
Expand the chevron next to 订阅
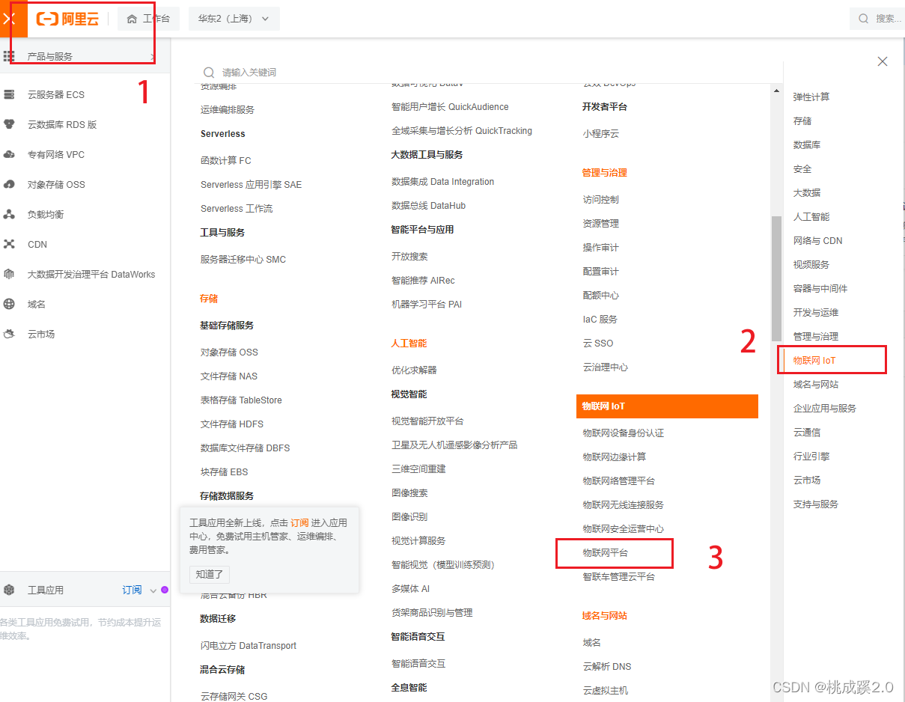point(153,590)
